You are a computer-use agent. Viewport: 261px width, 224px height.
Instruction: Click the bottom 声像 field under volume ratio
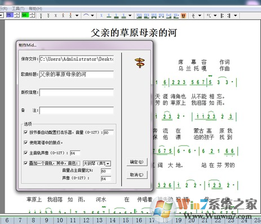point(106,178)
